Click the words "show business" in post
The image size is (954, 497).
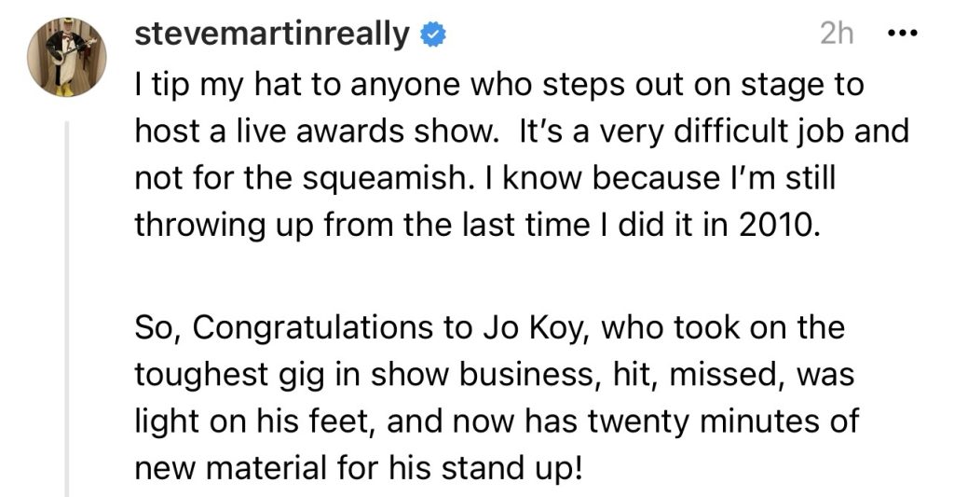point(442,376)
